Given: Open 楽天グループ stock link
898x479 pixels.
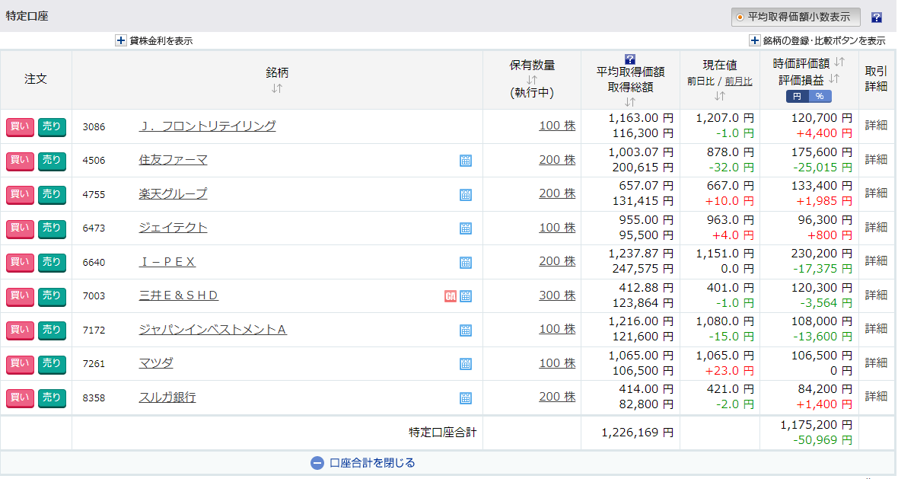Looking at the screenshot, I should (x=173, y=193).
